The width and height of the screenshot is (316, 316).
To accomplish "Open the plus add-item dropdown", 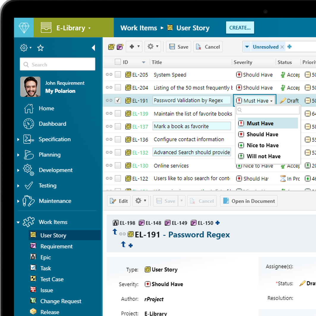I will (x=134, y=47).
